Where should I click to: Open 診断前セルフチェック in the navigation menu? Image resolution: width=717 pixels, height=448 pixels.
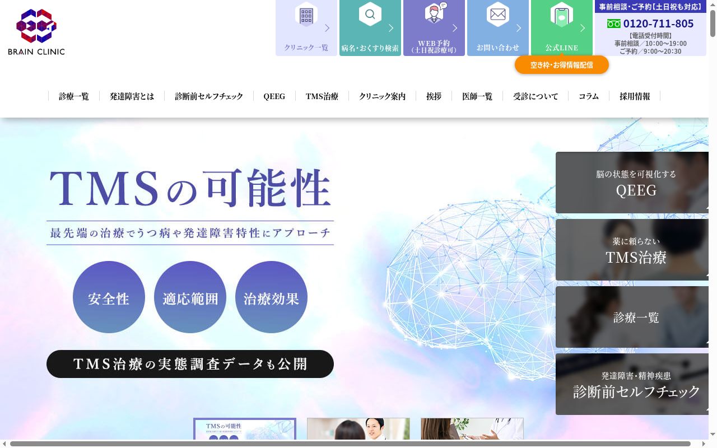(x=209, y=96)
